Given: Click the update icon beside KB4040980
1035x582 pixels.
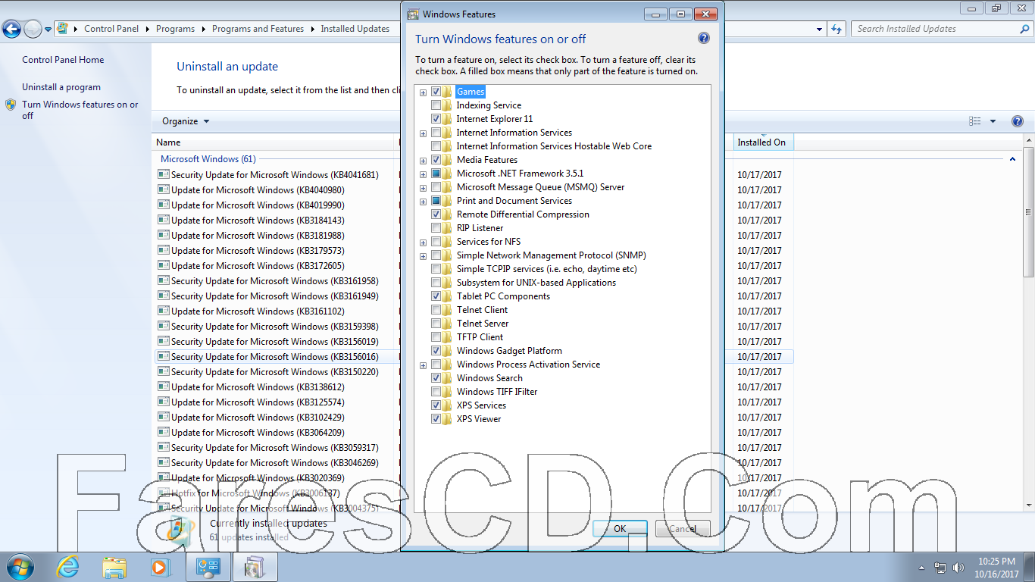Looking at the screenshot, I should 163,189.
